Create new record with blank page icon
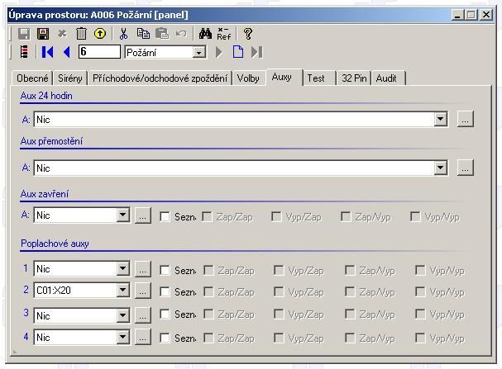This screenshot has height=369, width=502. pos(238,52)
